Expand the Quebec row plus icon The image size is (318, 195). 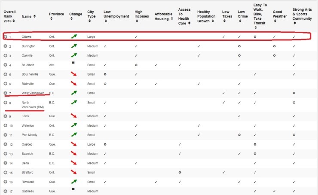click(x=6, y=144)
